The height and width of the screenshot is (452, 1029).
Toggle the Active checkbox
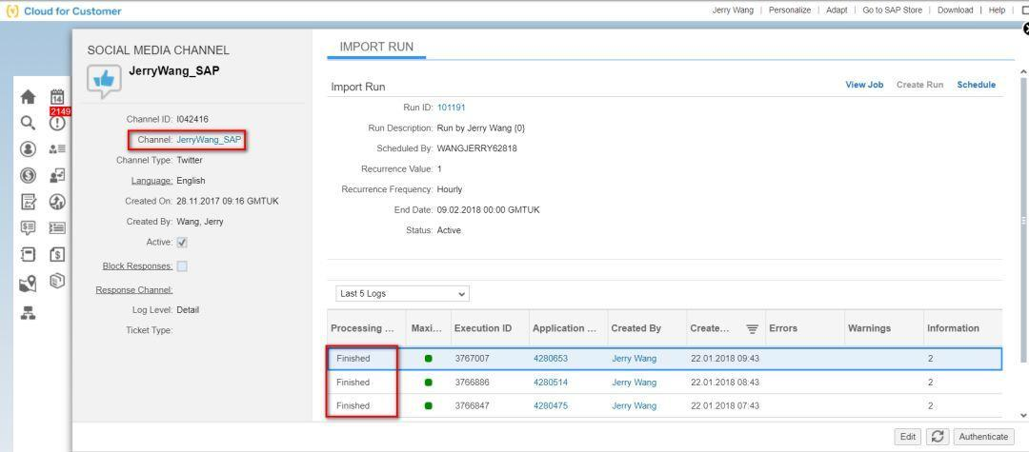point(182,243)
